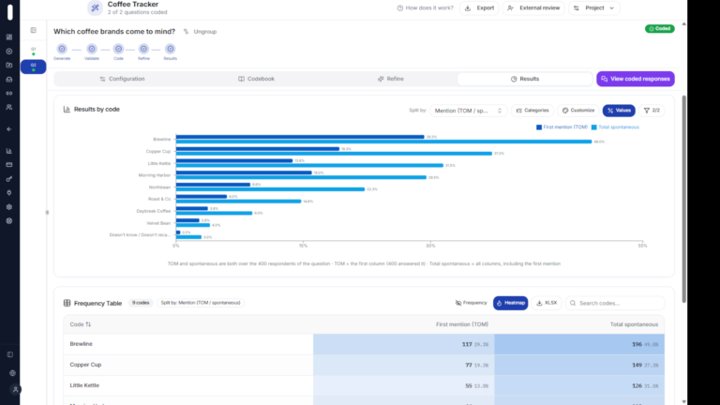Click the green Coded status badge
Image resolution: width=720 pixels, height=405 pixels.
[660, 28]
